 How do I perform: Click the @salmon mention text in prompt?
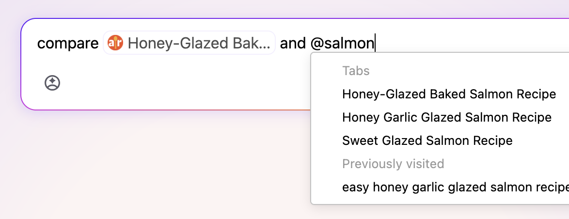click(342, 44)
